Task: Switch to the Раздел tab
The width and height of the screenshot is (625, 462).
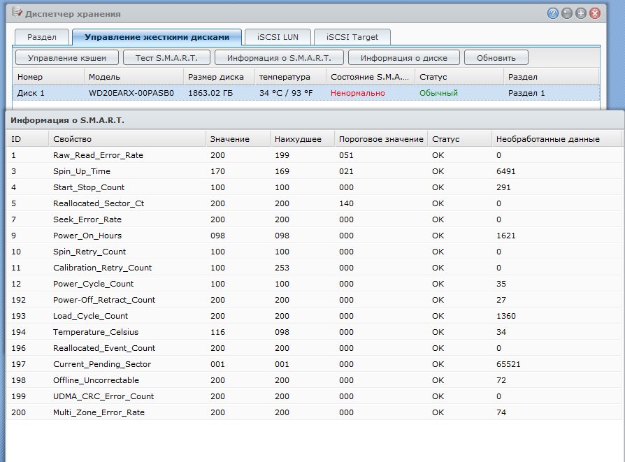Action: tap(42, 37)
